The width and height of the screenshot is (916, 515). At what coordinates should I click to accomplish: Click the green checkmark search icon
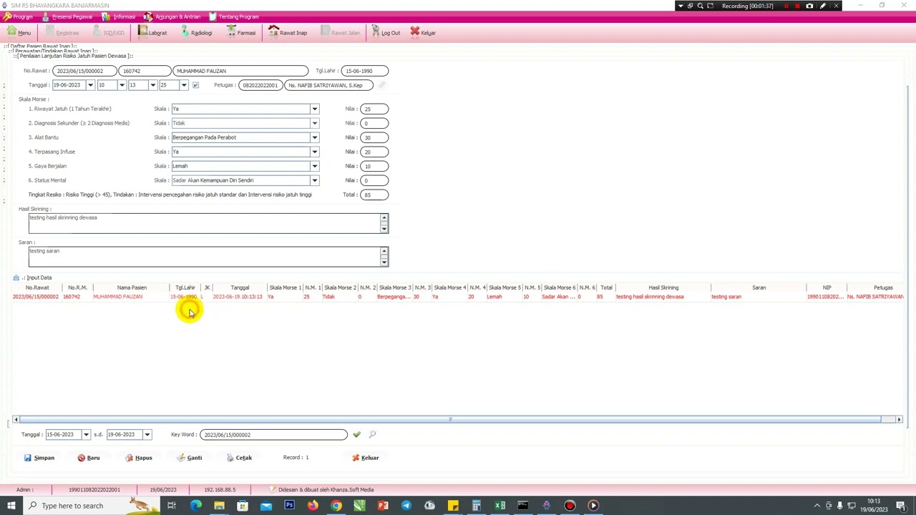[x=356, y=434]
